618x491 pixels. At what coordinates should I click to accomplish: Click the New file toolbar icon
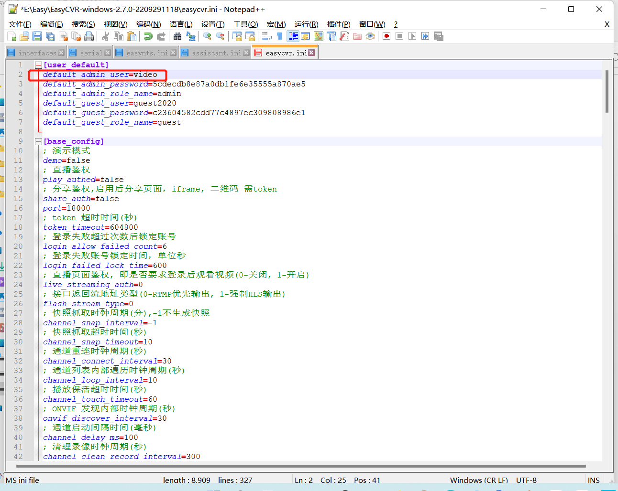coord(12,36)
